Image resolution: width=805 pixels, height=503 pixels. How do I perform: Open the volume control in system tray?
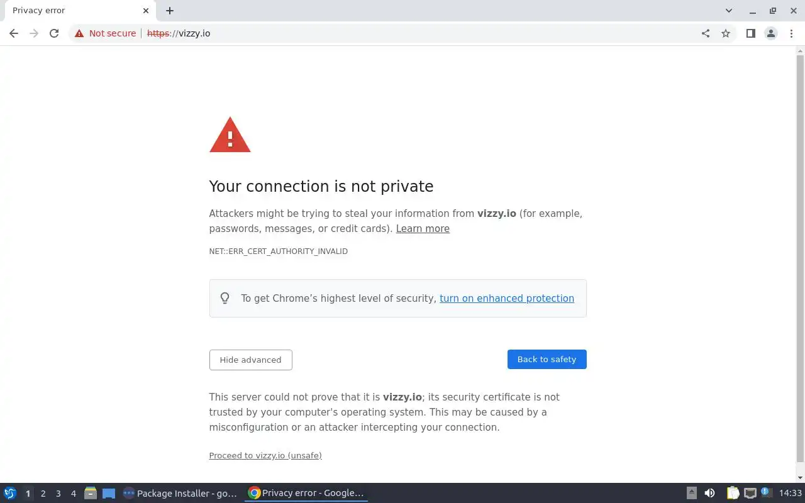(709, 493)
